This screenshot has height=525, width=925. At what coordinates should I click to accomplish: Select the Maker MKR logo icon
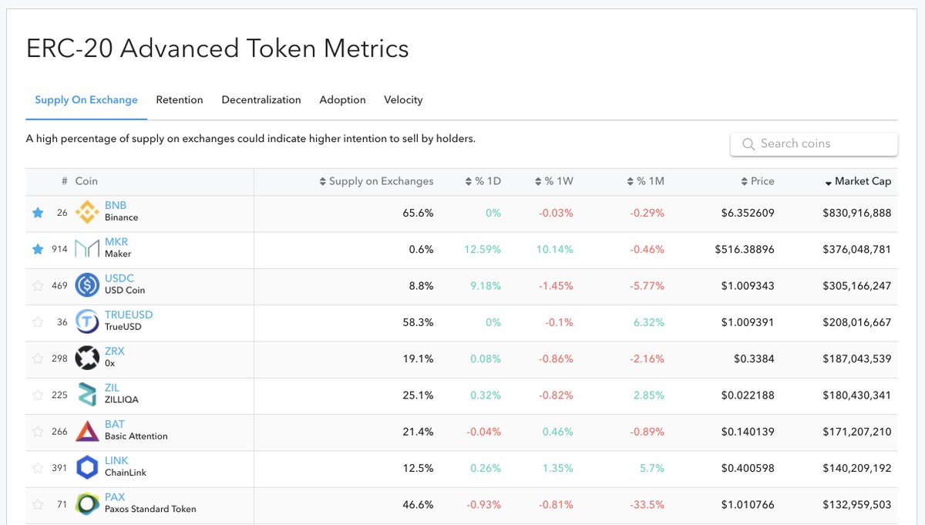pos(87,248)
